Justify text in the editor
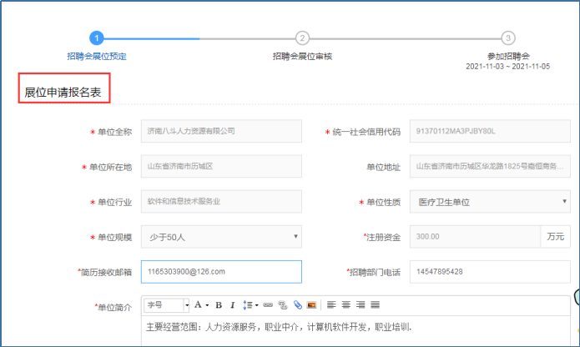The image size is (580, 347). point(375,304)
